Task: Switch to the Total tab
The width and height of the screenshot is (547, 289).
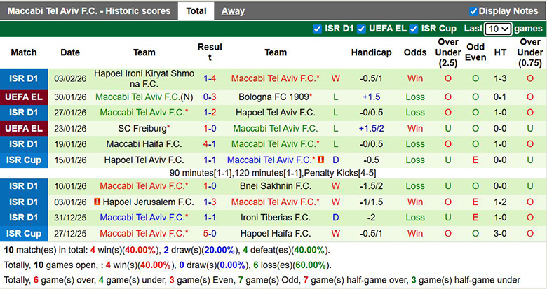Action: click(196, 11)
